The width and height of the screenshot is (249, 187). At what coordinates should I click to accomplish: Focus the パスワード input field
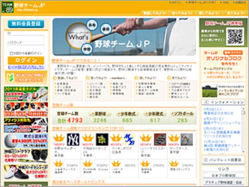pyautogui.click(x=26, y=48)
